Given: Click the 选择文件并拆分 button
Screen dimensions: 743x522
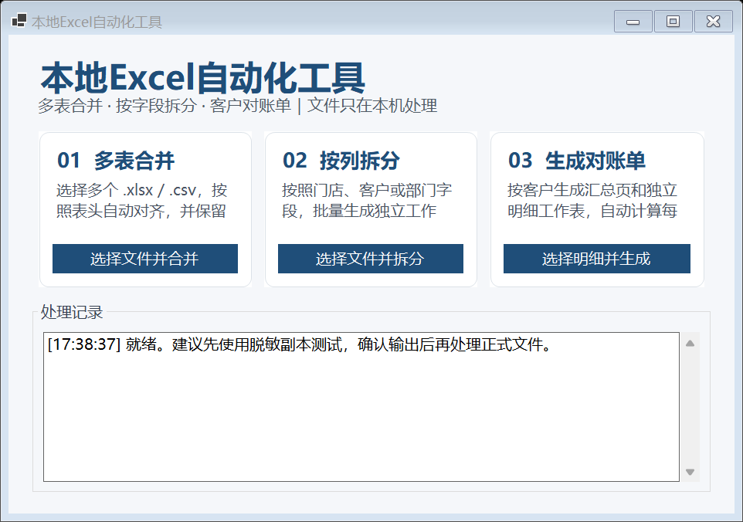Looking at the screenshot, I should tap(371, 259).
